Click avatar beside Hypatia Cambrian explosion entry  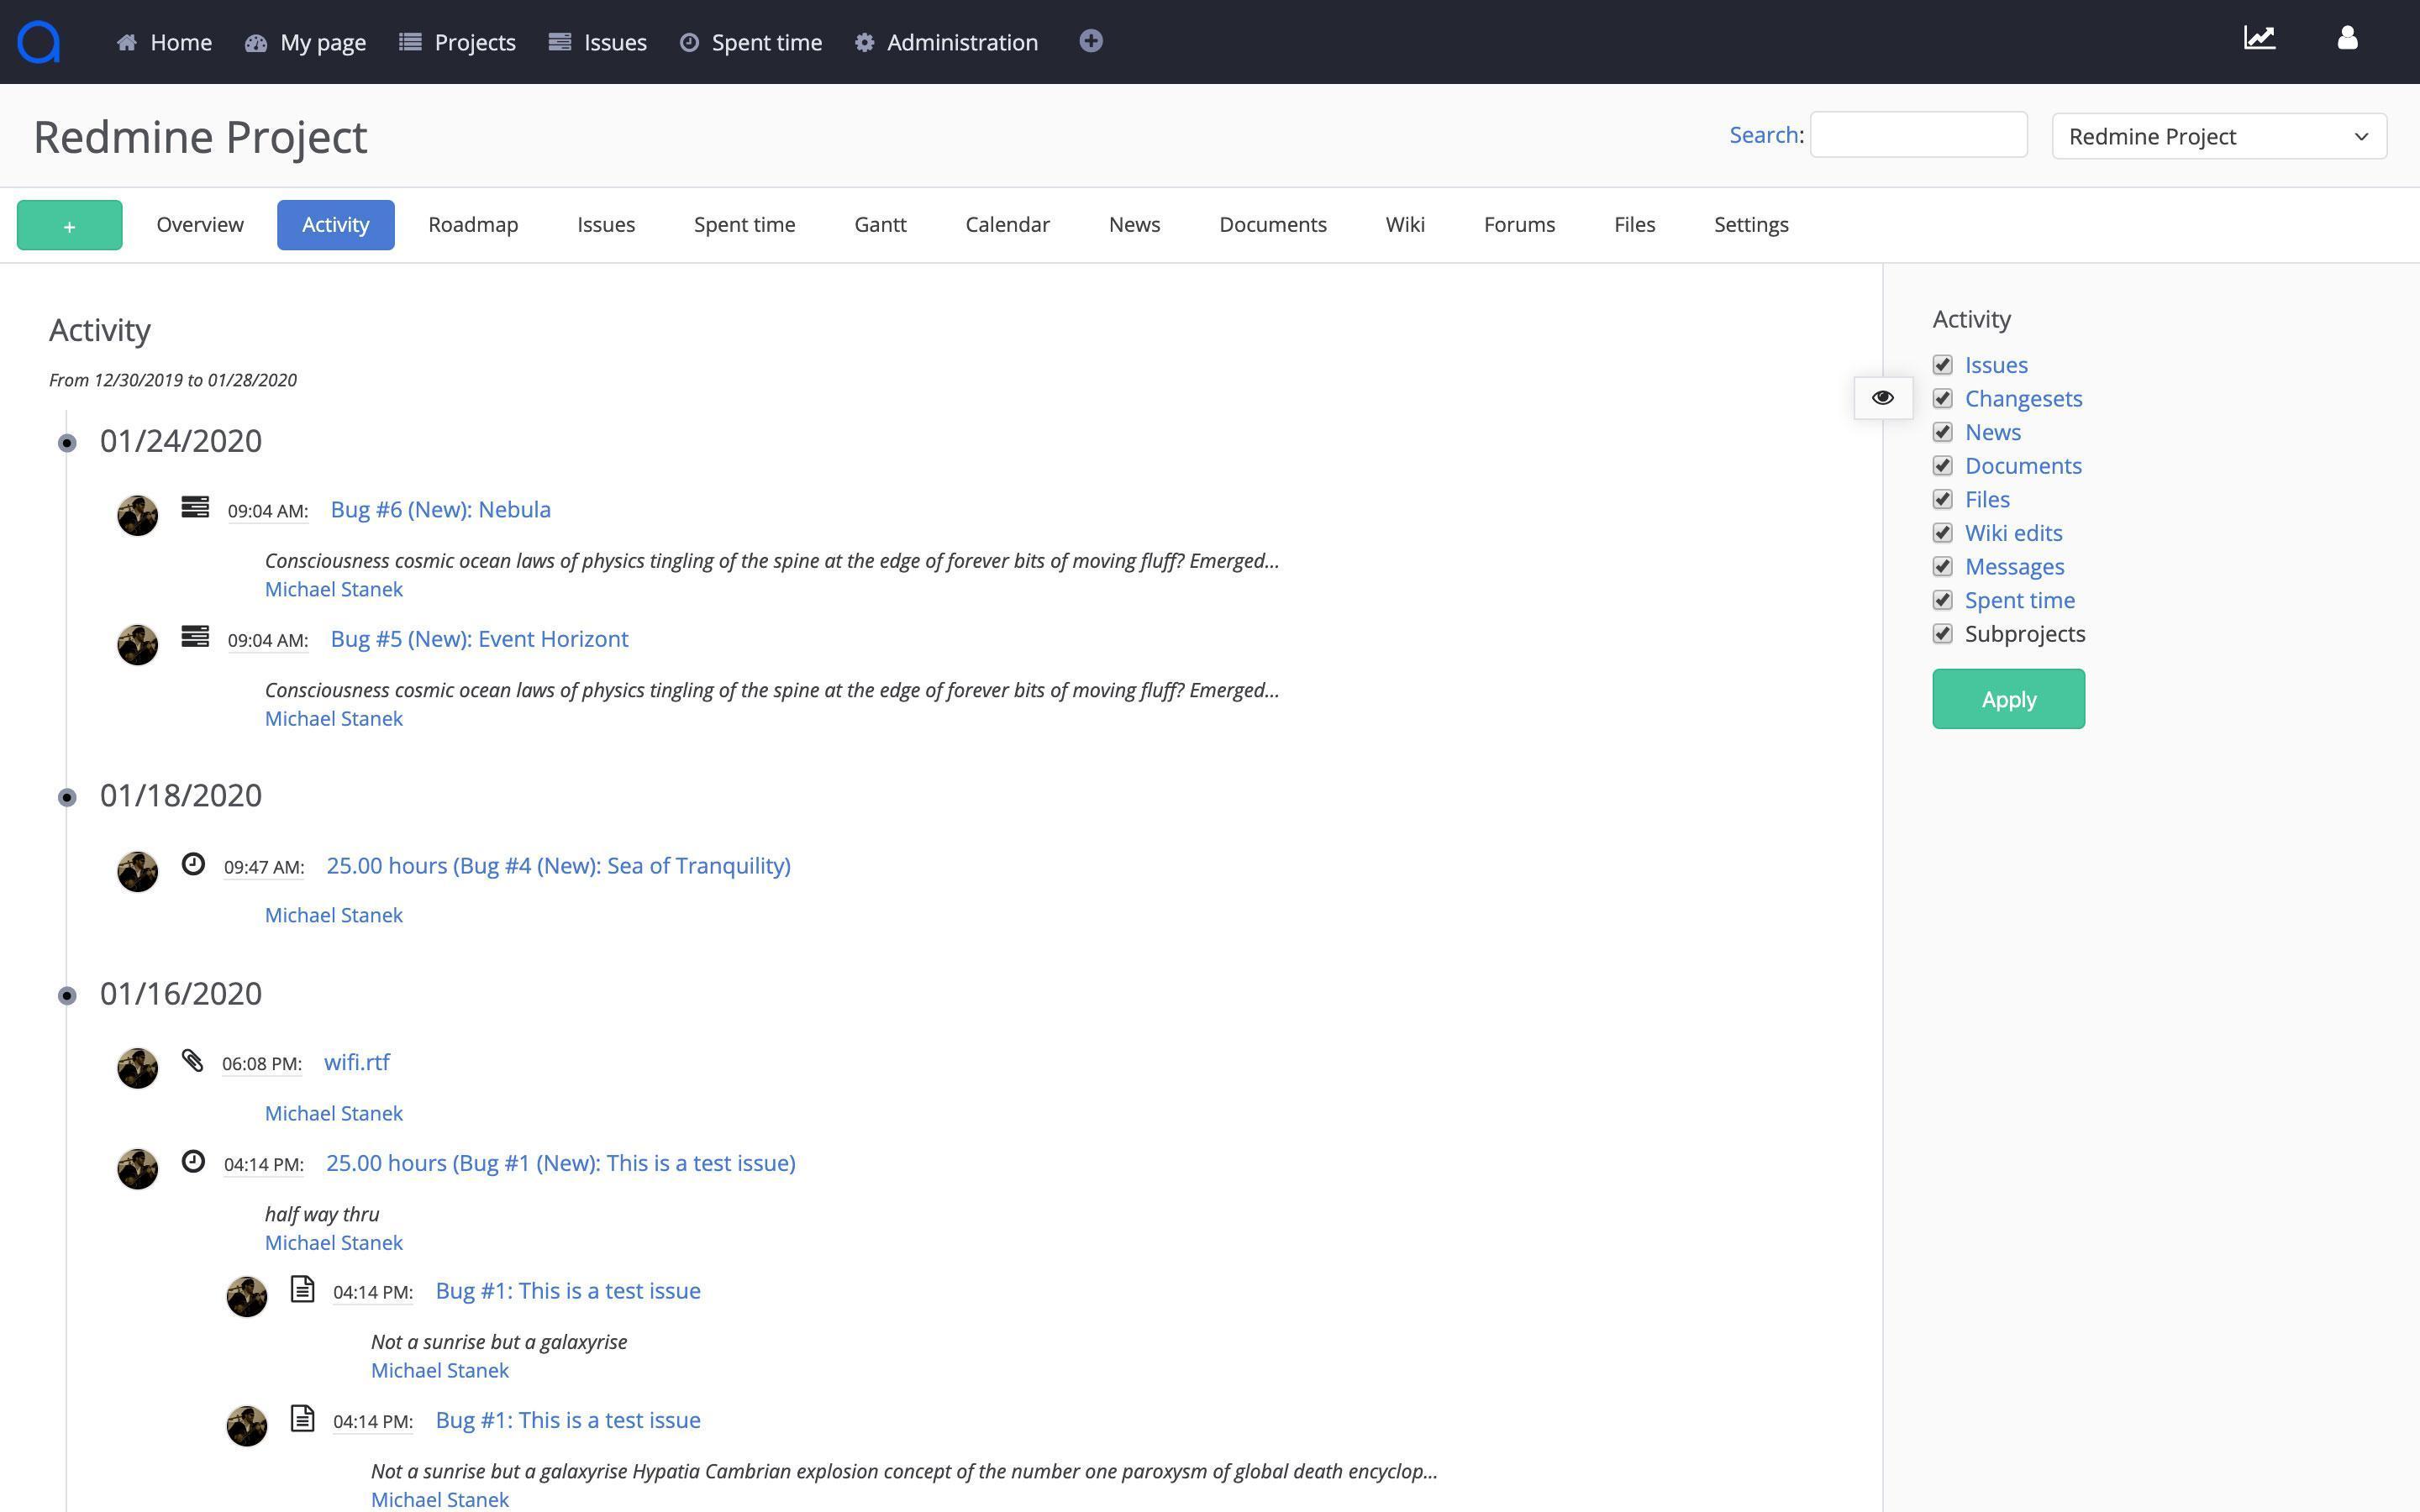click(247, 1426)
